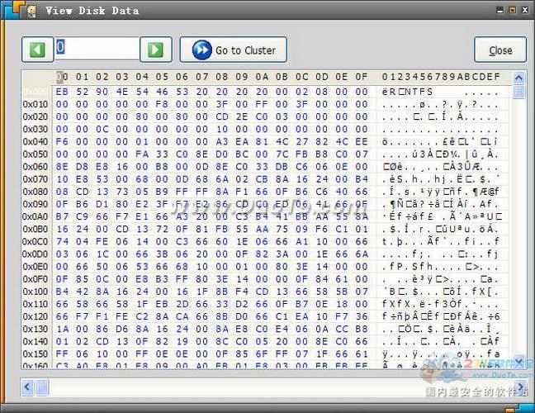
Task: Click the 6A byte in row 0x070
Action: [222, 179]
